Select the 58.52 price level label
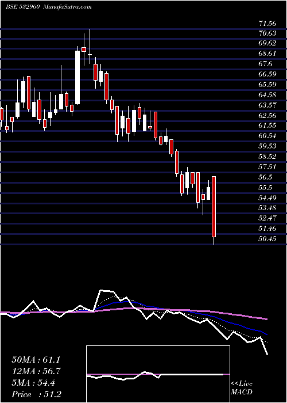287x403 pixels. [267, 156]
